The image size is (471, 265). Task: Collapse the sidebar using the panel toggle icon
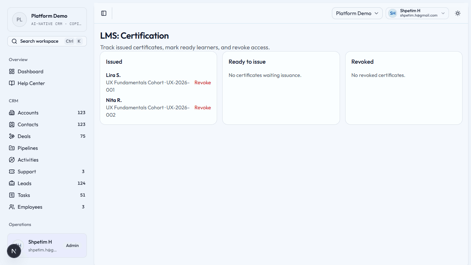coord(103,13)
